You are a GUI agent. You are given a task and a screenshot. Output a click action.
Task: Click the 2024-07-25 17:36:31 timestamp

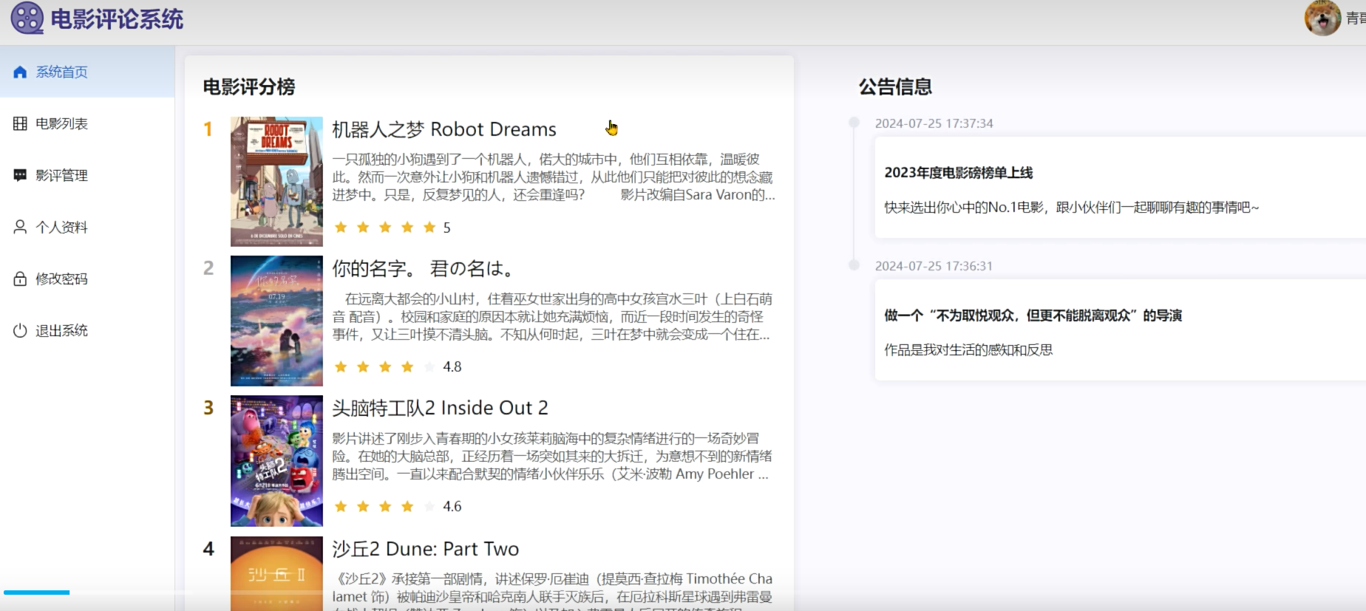pyautogui.click(x=934, y=266)
